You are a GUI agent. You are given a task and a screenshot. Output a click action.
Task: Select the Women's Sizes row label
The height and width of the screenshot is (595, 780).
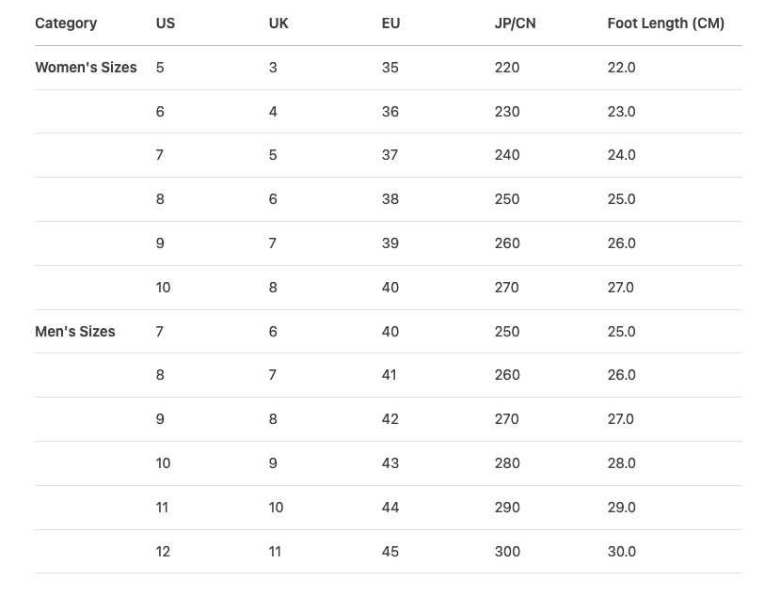coord(86,68)
